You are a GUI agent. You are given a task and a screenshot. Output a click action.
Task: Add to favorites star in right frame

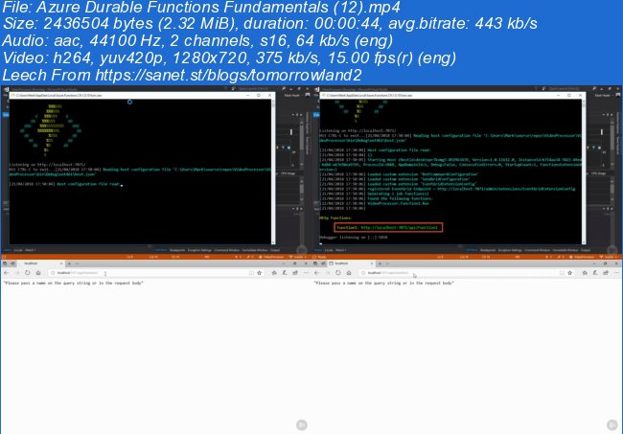569,273
